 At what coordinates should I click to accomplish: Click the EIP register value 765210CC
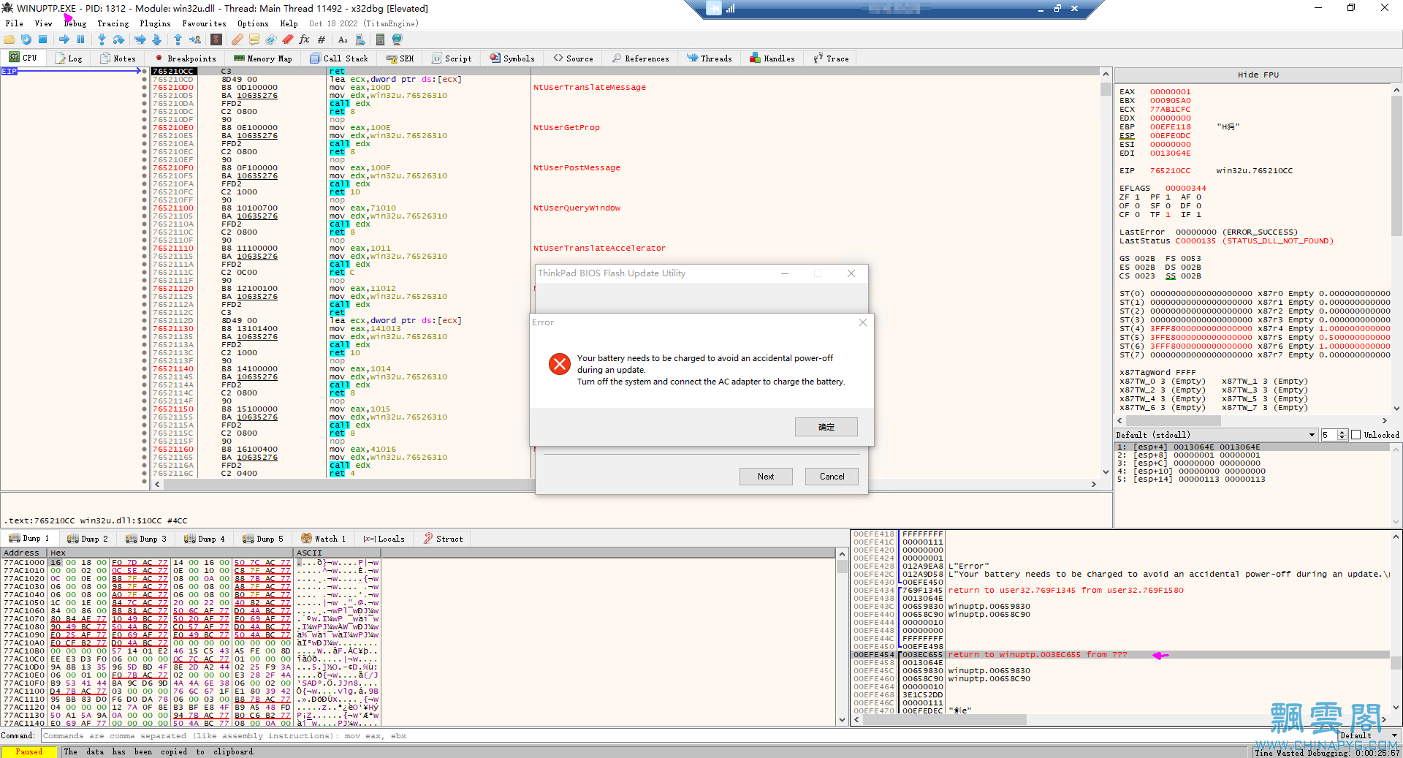[x=1170, y=171]
